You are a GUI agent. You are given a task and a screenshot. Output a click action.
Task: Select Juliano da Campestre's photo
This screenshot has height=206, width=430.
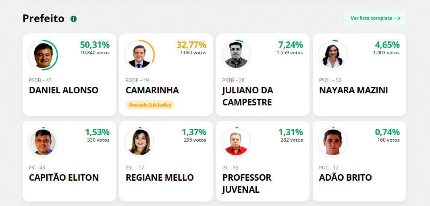236,55
